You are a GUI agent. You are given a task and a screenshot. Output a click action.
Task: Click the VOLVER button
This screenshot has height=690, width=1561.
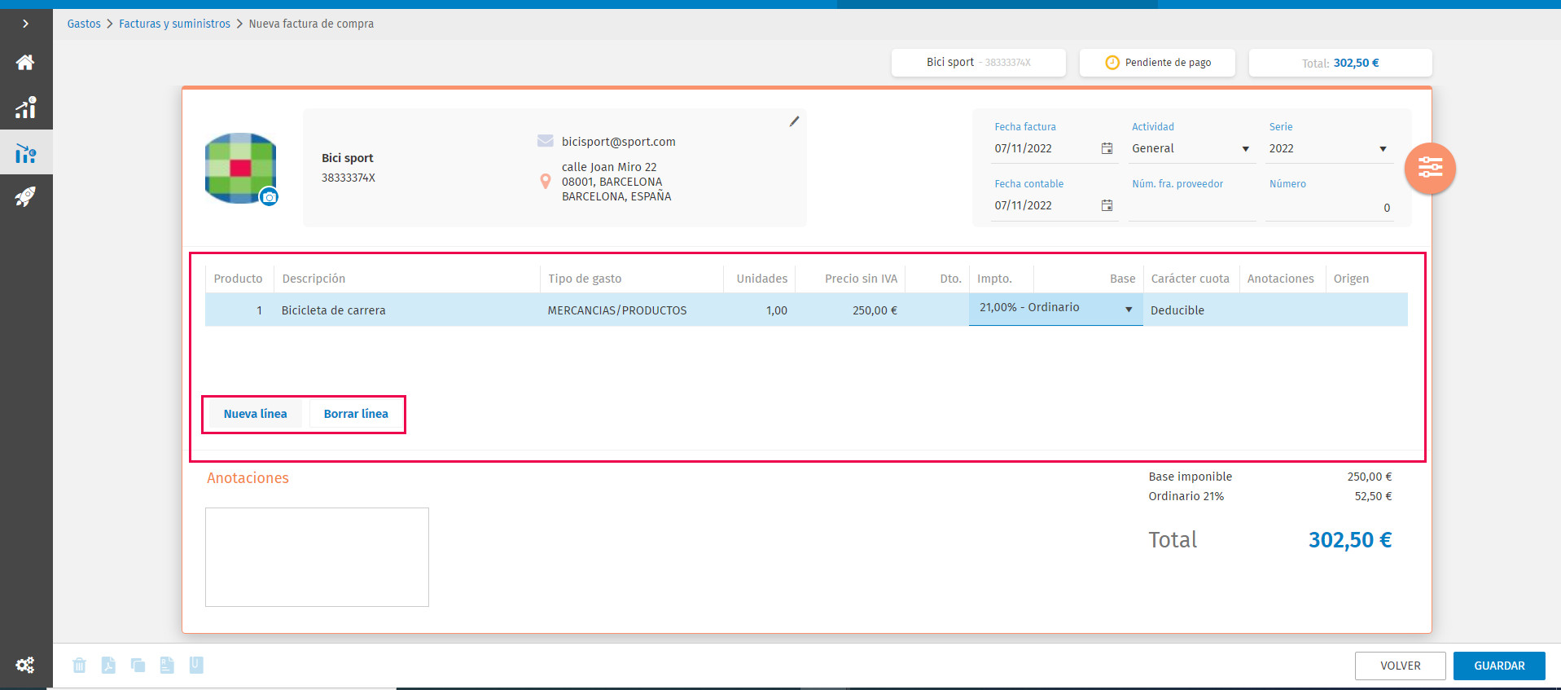[x=1401, y=666]
